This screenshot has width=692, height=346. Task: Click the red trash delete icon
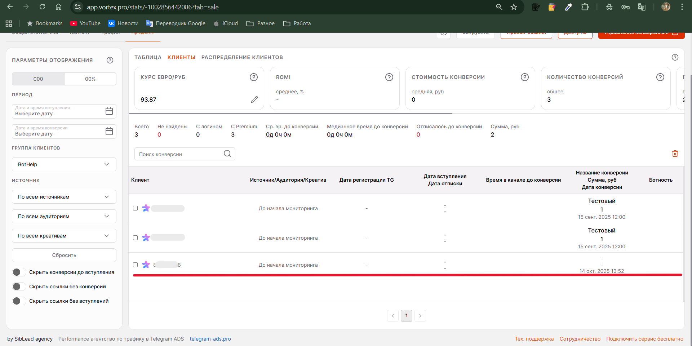(x=675, y=154)
